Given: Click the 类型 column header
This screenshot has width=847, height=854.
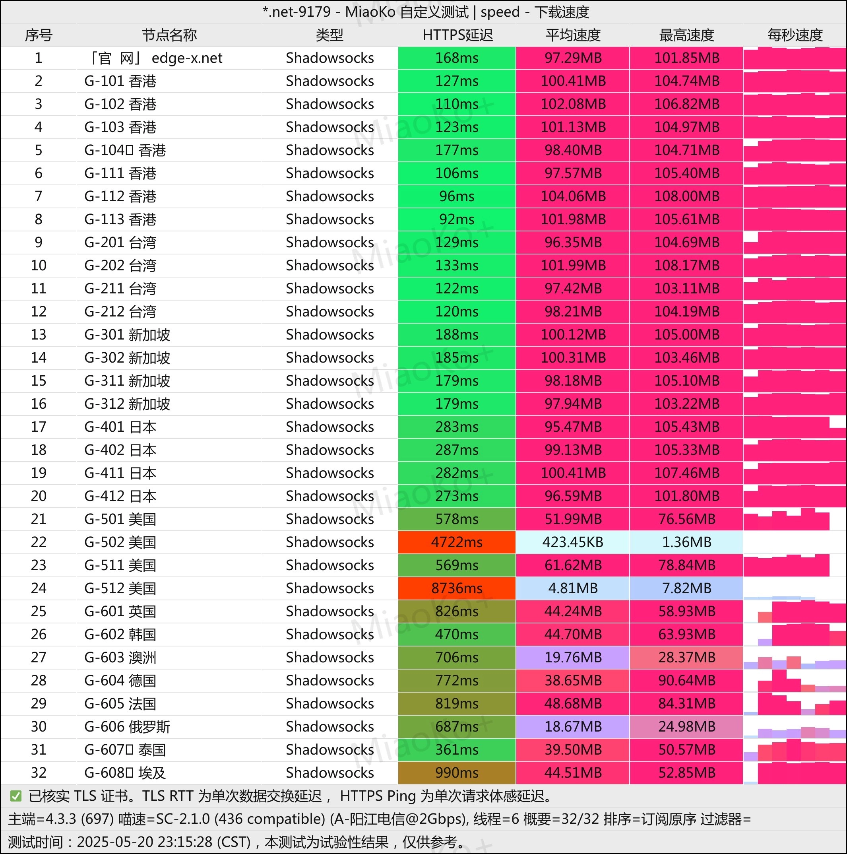Looking at the screenshot, I should pos(329,35).
